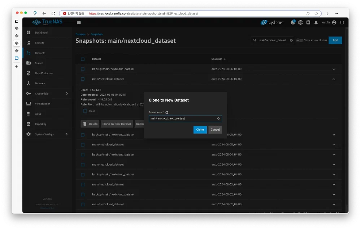Clear the Dataset Name field with the X icon

(218, 118)
